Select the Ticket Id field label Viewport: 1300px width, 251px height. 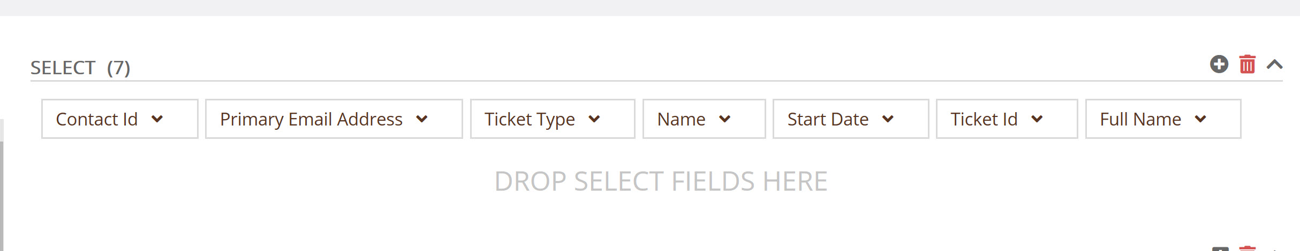pos(984,119)
